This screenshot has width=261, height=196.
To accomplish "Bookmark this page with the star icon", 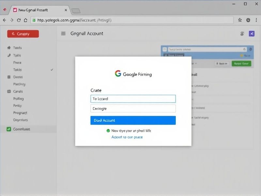I will (240, 20).
